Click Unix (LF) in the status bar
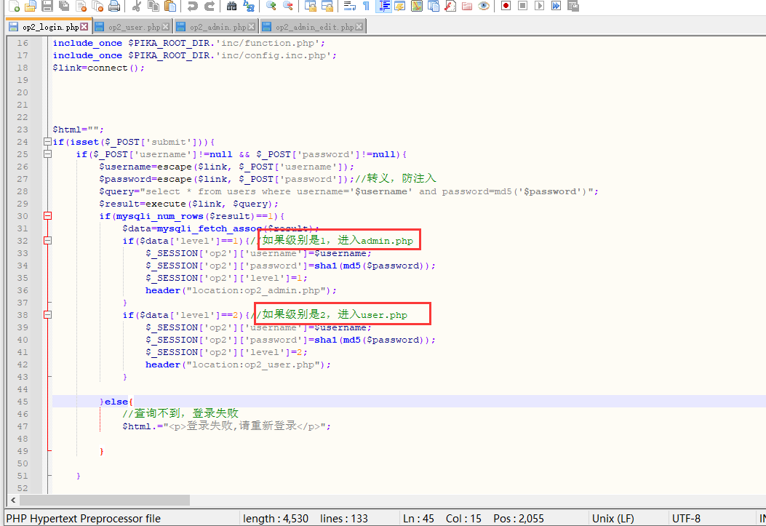766x526 pixels. [613, 518]
